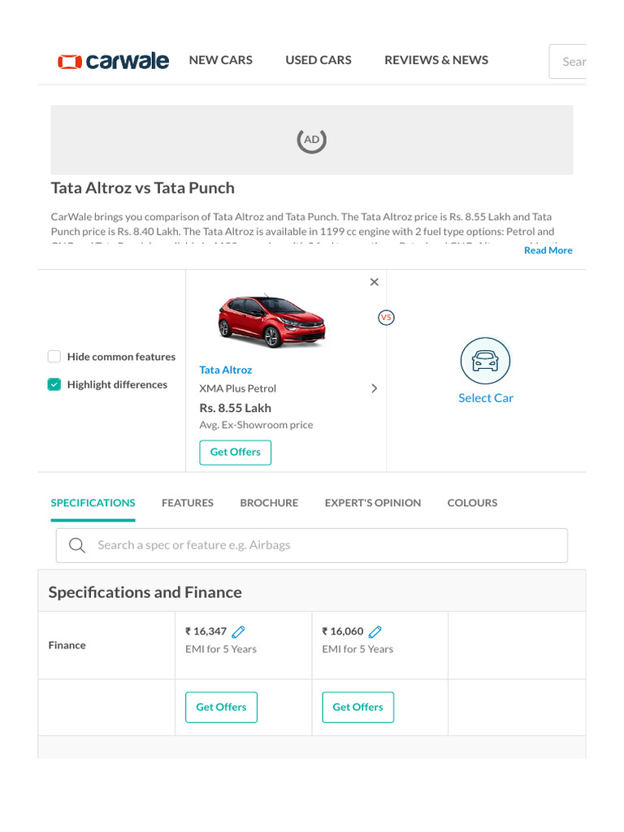
Task: Click the Select Car icon
Action: click(x=485, y=361)
